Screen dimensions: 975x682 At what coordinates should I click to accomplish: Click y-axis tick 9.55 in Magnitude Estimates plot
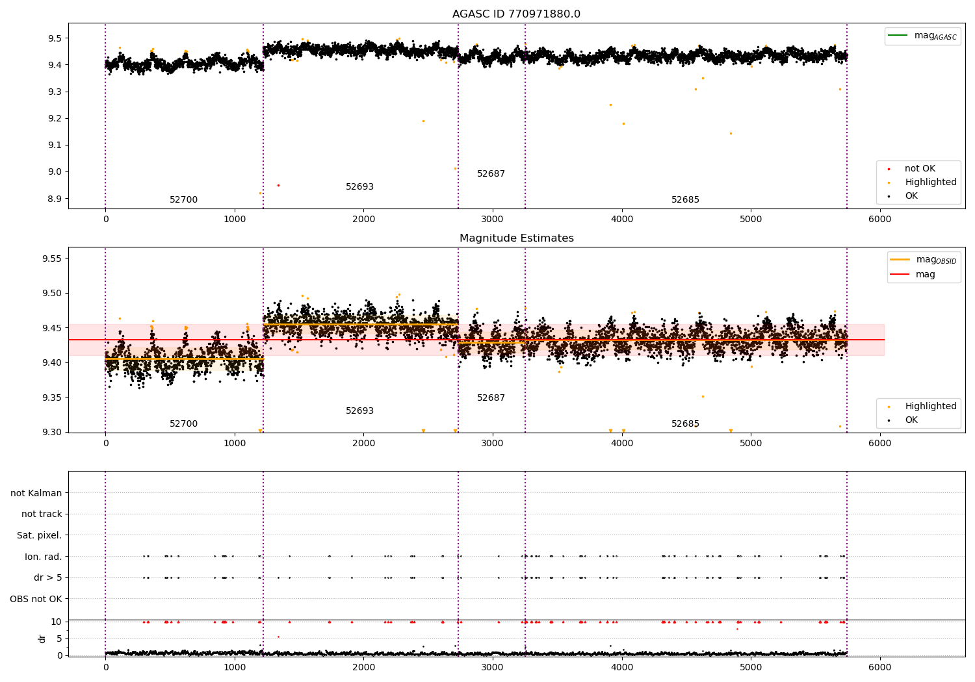[52, 259]
